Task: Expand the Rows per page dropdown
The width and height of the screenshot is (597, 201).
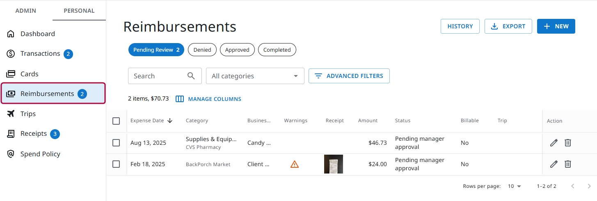Action: pyautogui.click(x=515, y=186)
